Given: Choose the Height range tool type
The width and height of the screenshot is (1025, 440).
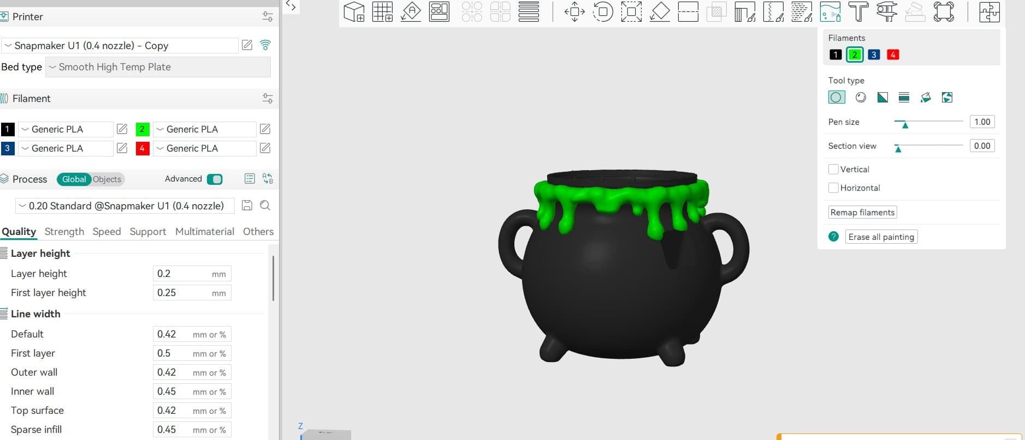Looking at the screenshot, I should coord(904,97).
